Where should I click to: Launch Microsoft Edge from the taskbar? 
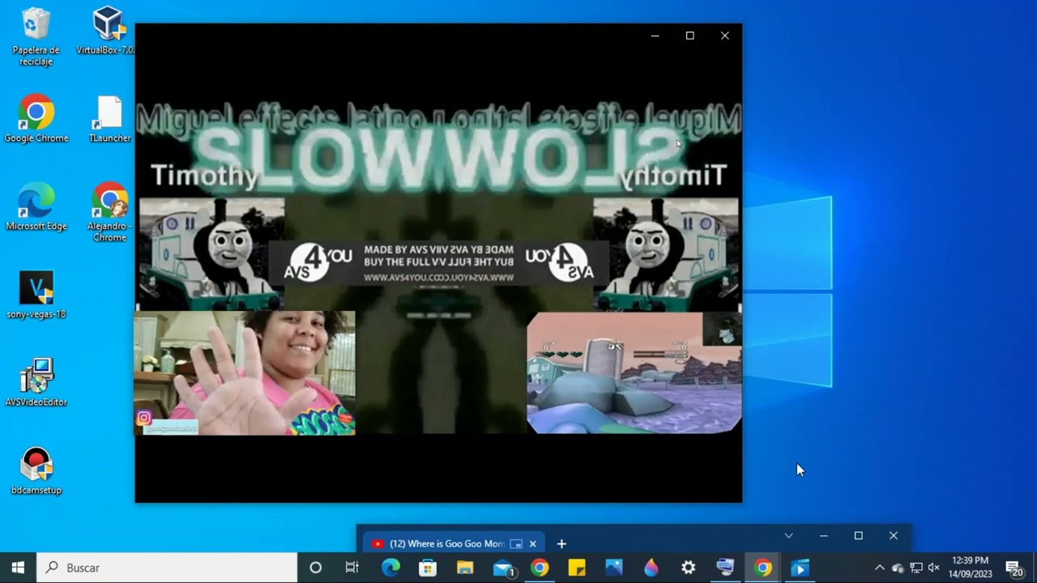[390, 568]
